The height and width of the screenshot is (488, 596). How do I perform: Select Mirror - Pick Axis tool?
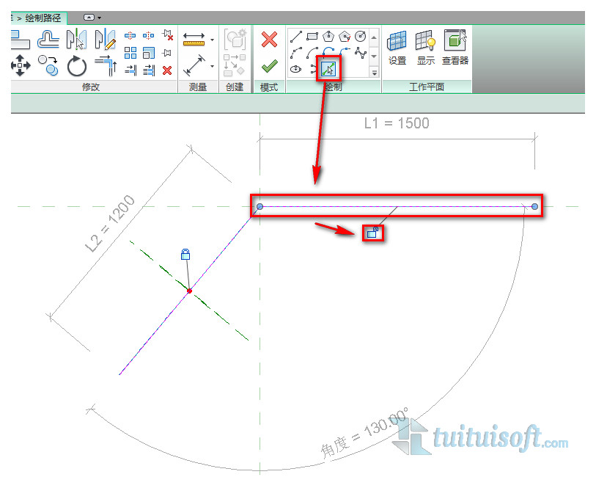point(76,39)
